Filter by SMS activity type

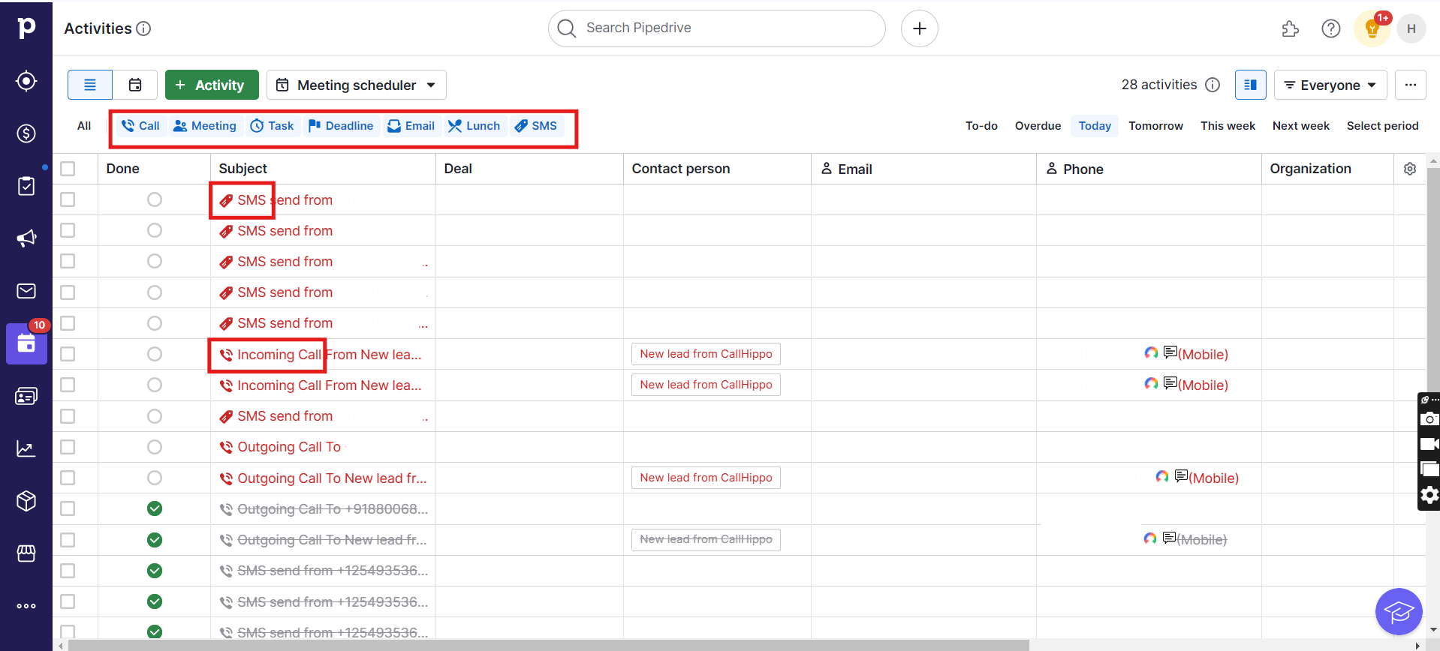coord(536,126)
